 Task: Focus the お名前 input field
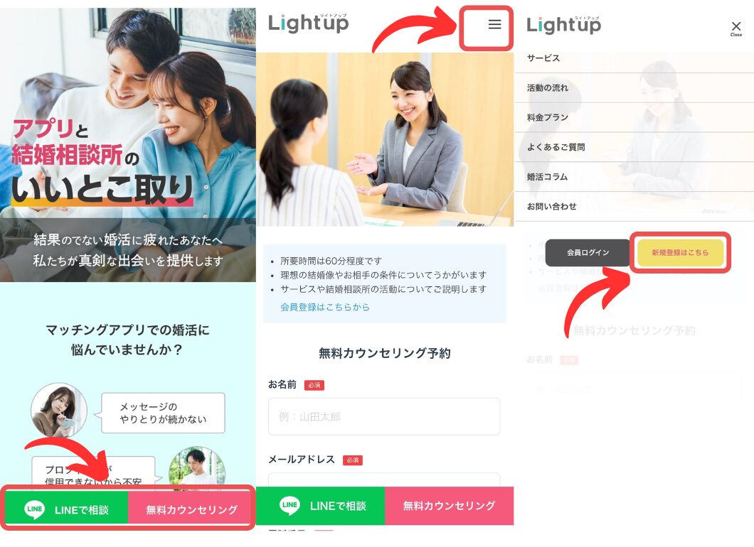point(384,416)
